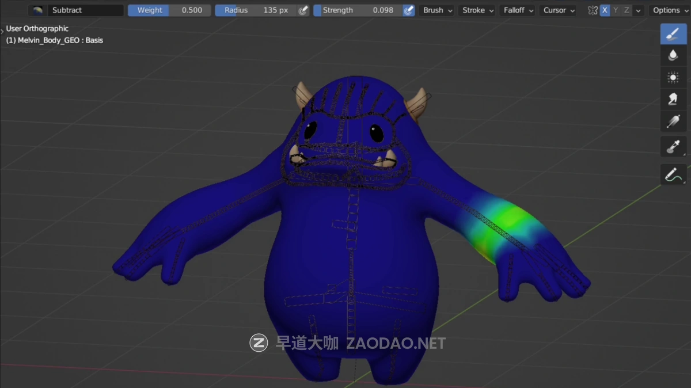The image size is (691, 388).
Task: Disable X axis mirror
Action: coord(605,10)
